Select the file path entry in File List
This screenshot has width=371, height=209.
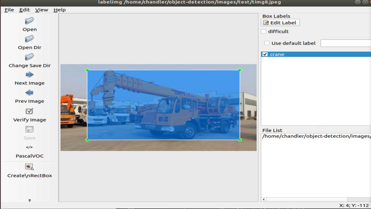[316, 136]
